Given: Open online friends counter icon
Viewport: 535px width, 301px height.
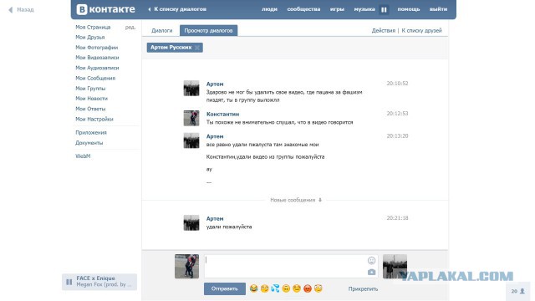Looking at the screenshot, I should tap(518, 291).
